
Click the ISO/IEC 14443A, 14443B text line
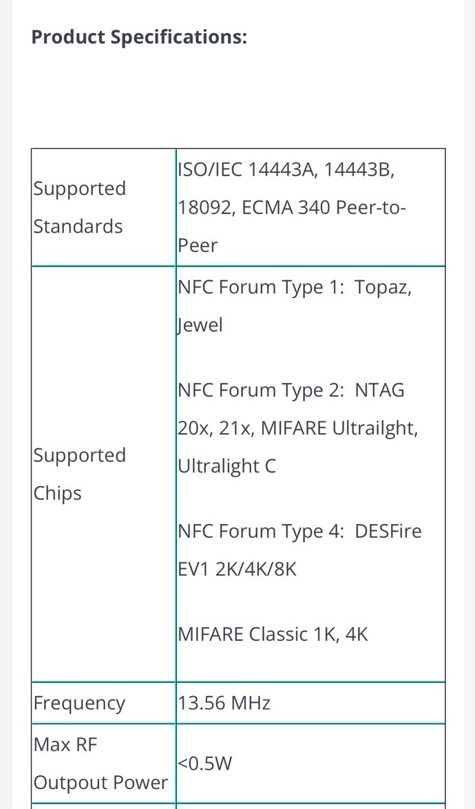pos(286,169)
